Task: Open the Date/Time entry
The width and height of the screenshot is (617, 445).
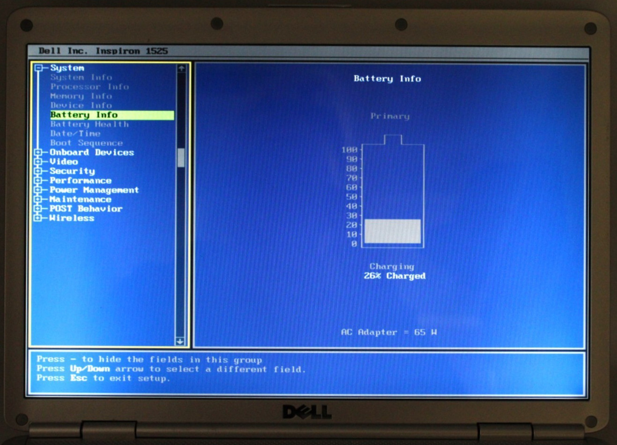Action: tap(75, 134)
